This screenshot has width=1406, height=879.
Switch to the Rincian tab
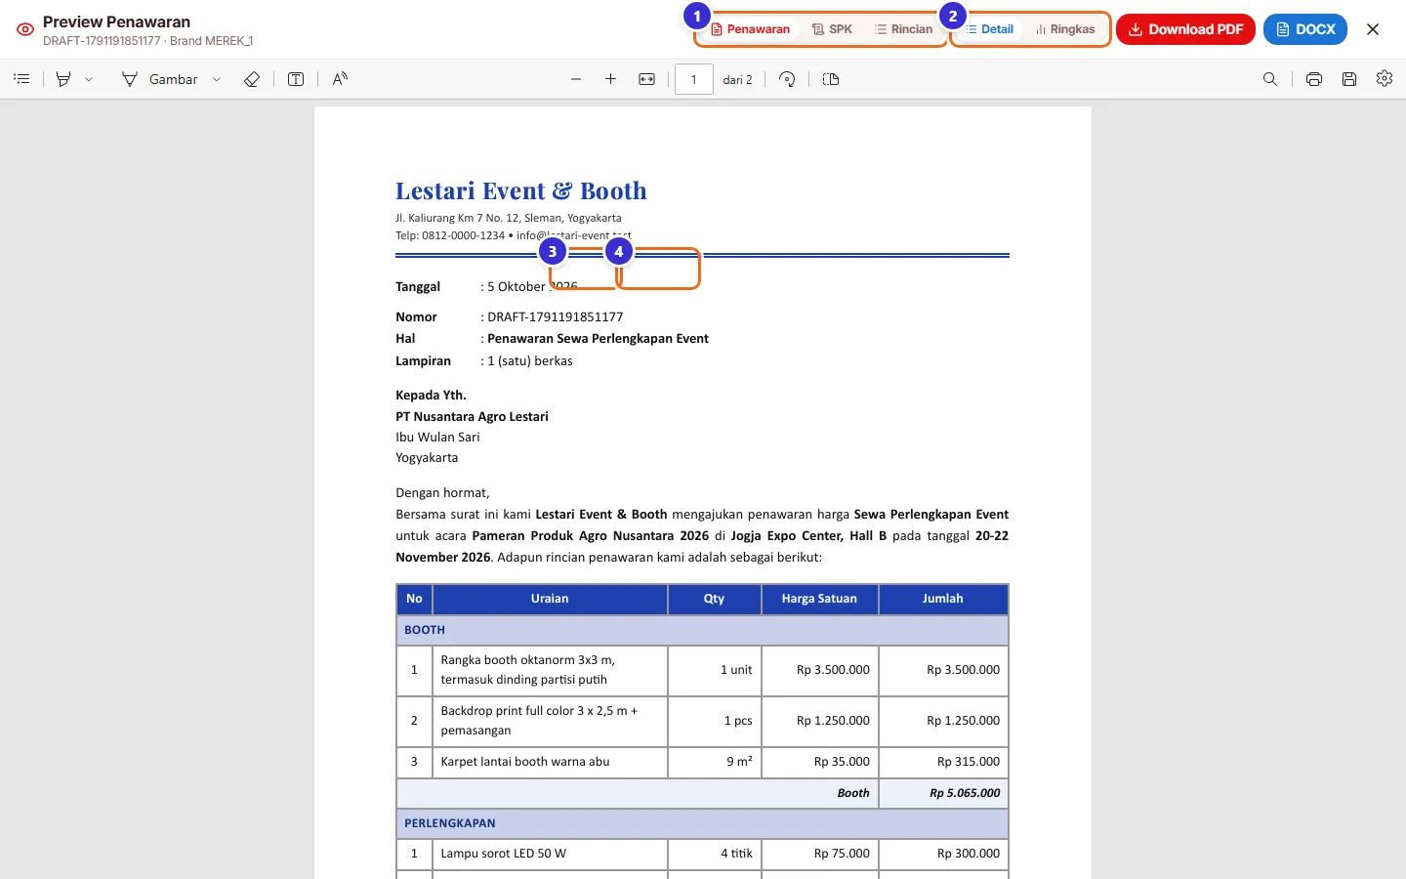click(903, 29)
